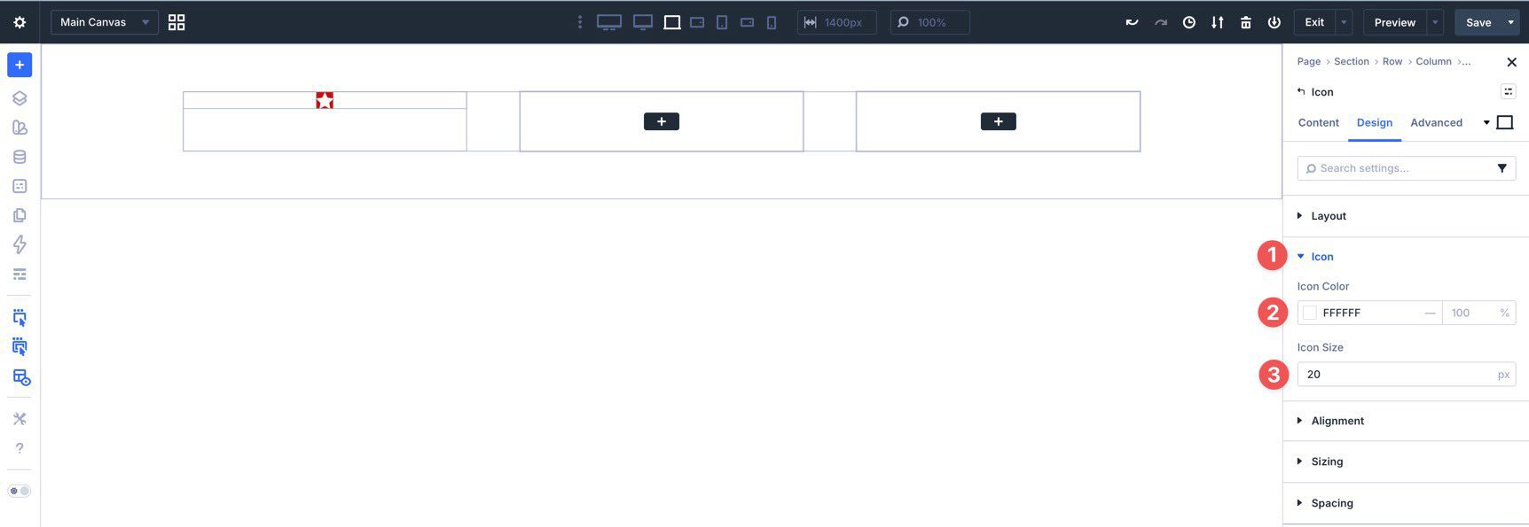Open the Save dropdown arrow
This screenshot has height=527, width=1529.
[x=1510, y=22]
